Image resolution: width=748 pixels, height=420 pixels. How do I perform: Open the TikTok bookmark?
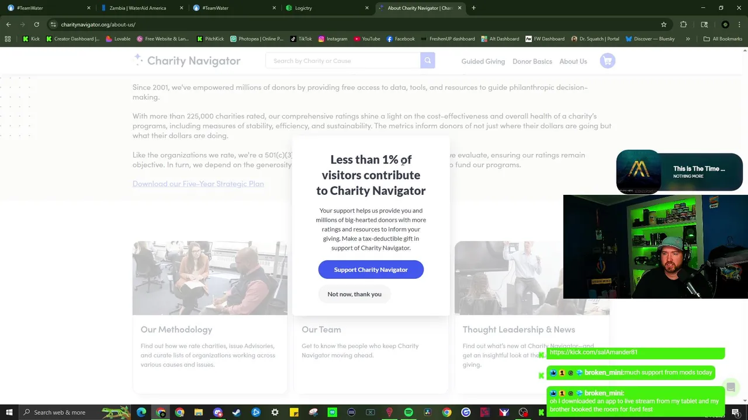click(301, 39)
